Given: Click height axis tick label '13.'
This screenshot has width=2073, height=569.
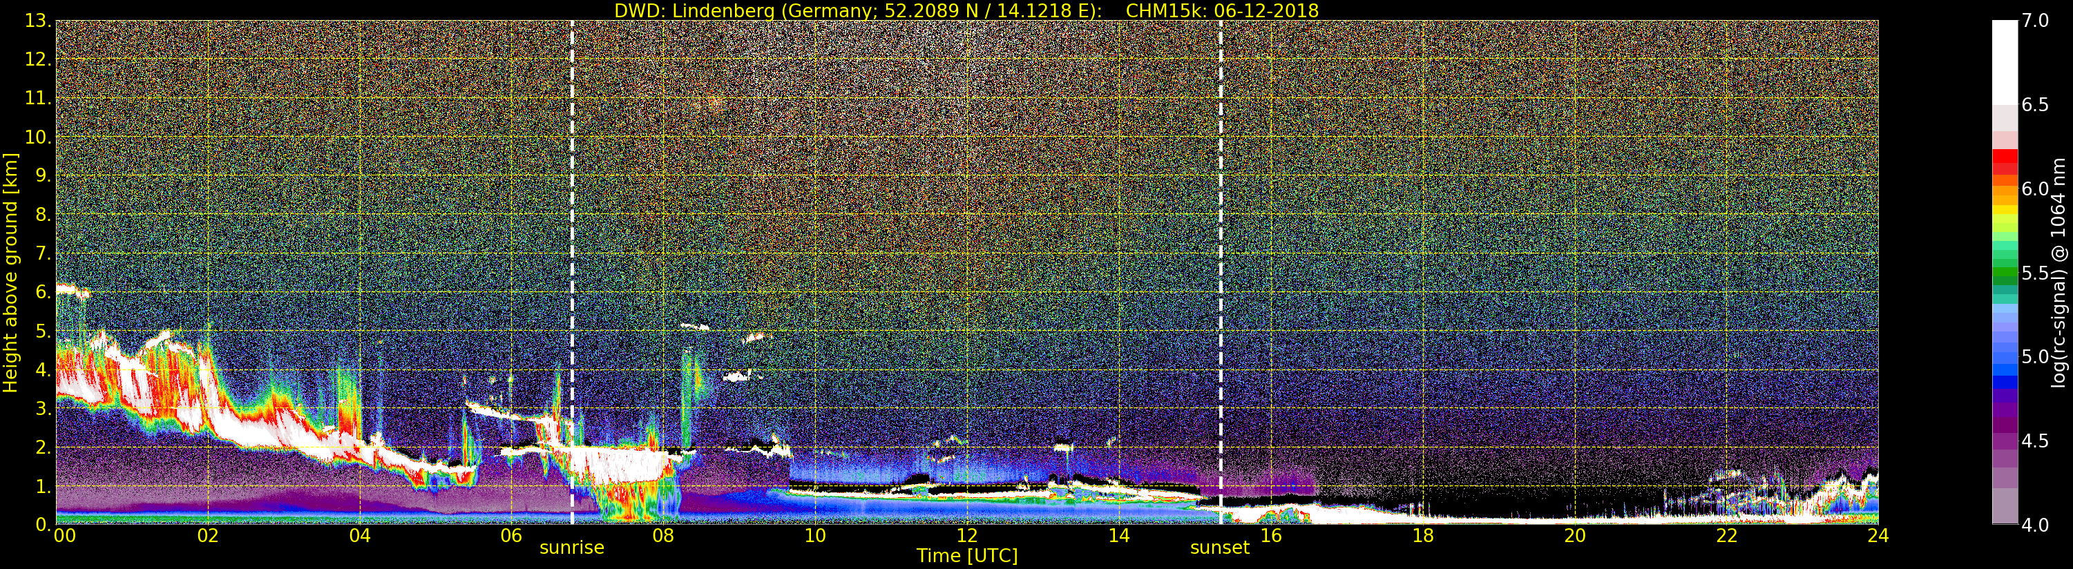Looking at the screenshot, I should coord(39,21).
